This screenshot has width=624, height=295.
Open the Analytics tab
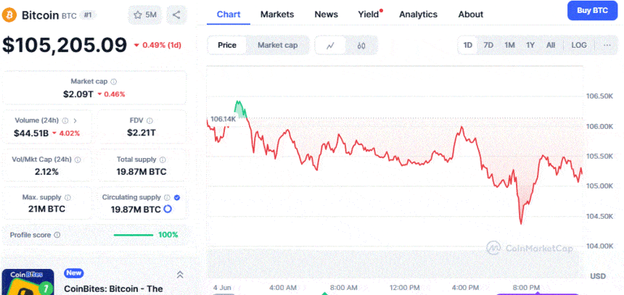tap(418, 14)
